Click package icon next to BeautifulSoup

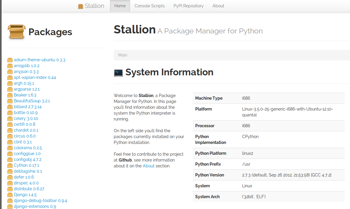click(x=10, y=101)
